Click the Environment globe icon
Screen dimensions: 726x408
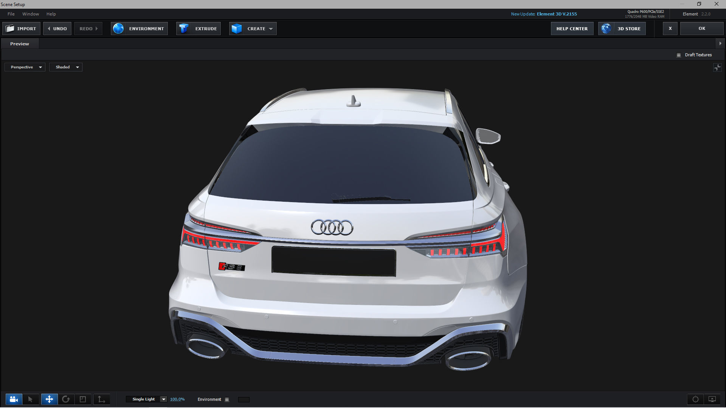118,29
